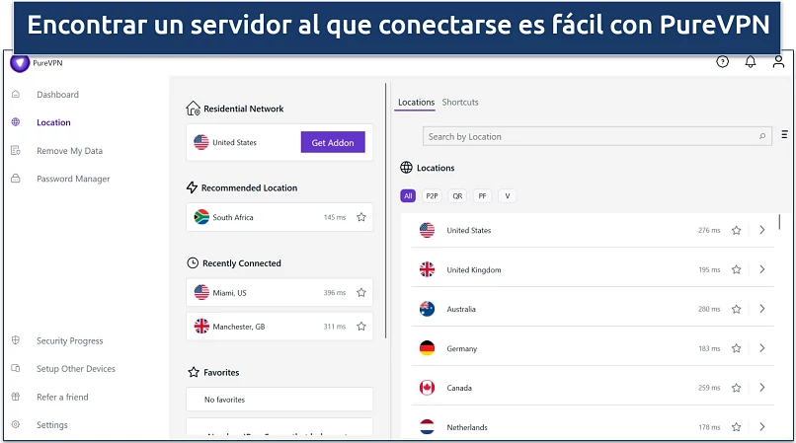Viewport: 796px width, 443px height.
Task: Click the Residential Network United States flag
Action: [x=201, y=142]
